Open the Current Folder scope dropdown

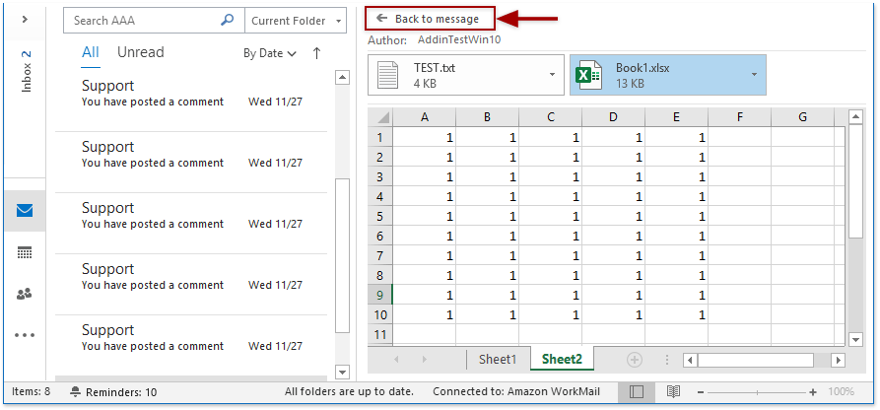(296, 20)
